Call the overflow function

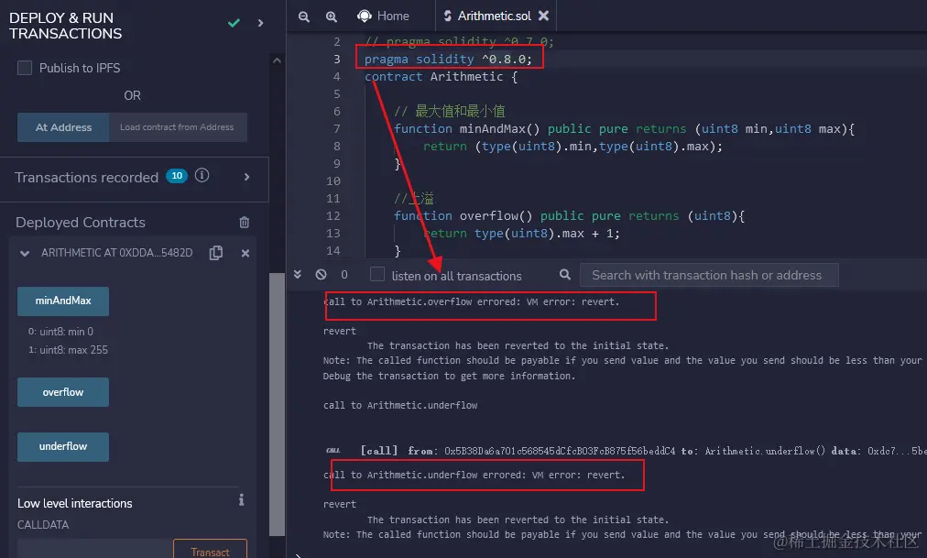(63, 392)
